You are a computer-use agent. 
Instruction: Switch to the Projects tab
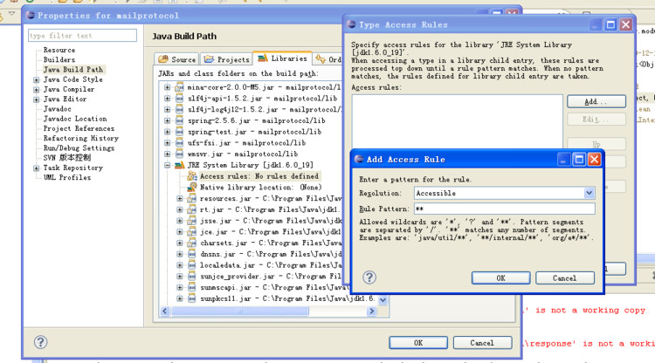coord(226,59)
